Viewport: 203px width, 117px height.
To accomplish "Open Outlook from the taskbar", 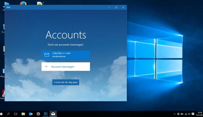I will pos(31,114).
